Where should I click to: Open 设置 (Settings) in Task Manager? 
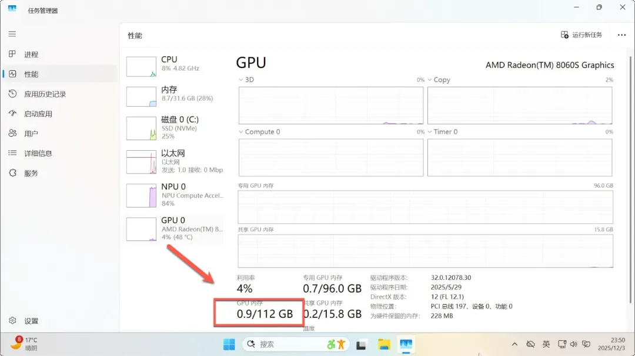60,321
